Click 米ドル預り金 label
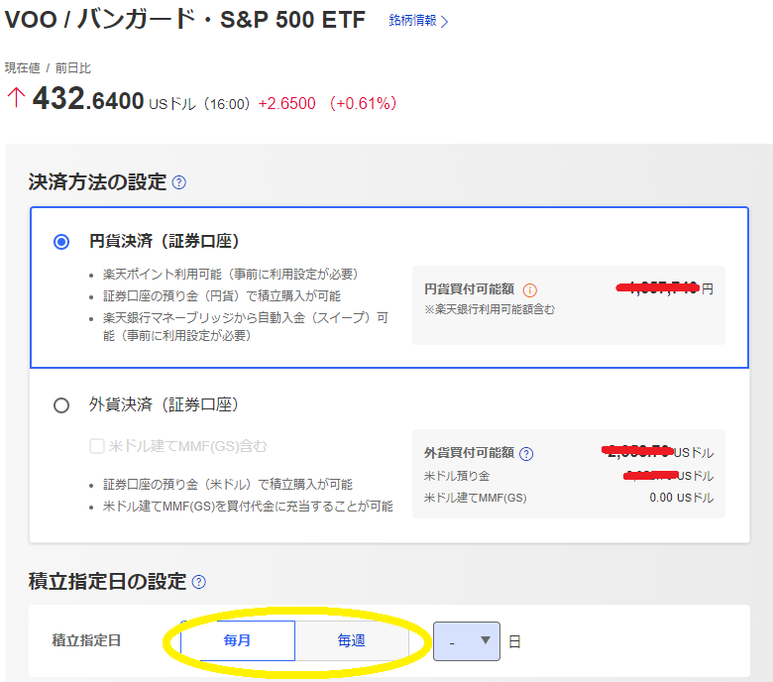The width and height of the screenshot is (773, 682). click(x=457, y=476)
